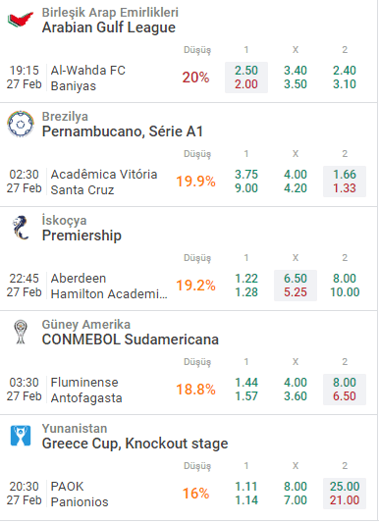Click the CONMEBOL Sudamericana trophy icon
The image size is (379, 523).
pos(21,332)
